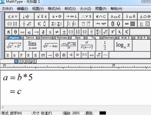This screenshot has height=115, width=151.
Task: Open the integral templates palette
Action: [x=71, y=24]
